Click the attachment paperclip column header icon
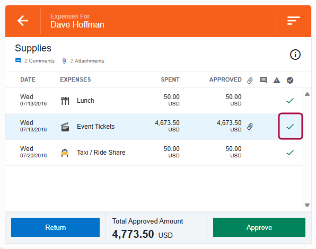 (250, 80)
